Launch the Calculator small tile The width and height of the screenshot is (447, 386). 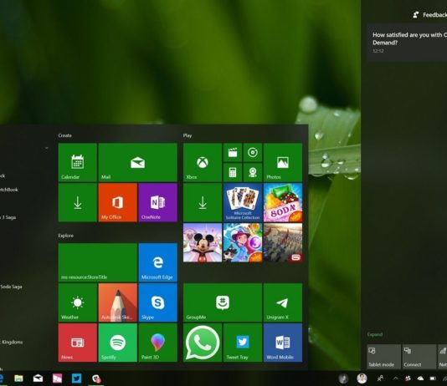point(233,172)
